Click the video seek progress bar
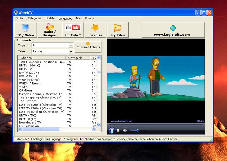Viewport: 227px width, 161px height. [156, 125]
